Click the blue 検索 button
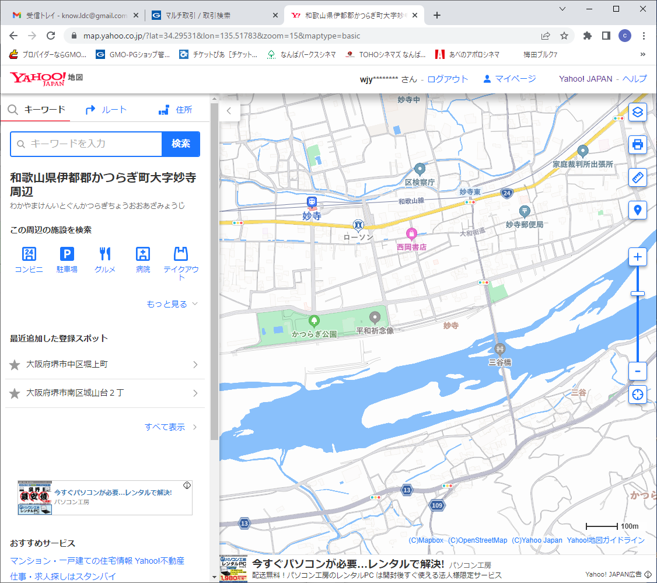The width and height of the screenshot is (657, 583). pos(180,144)
